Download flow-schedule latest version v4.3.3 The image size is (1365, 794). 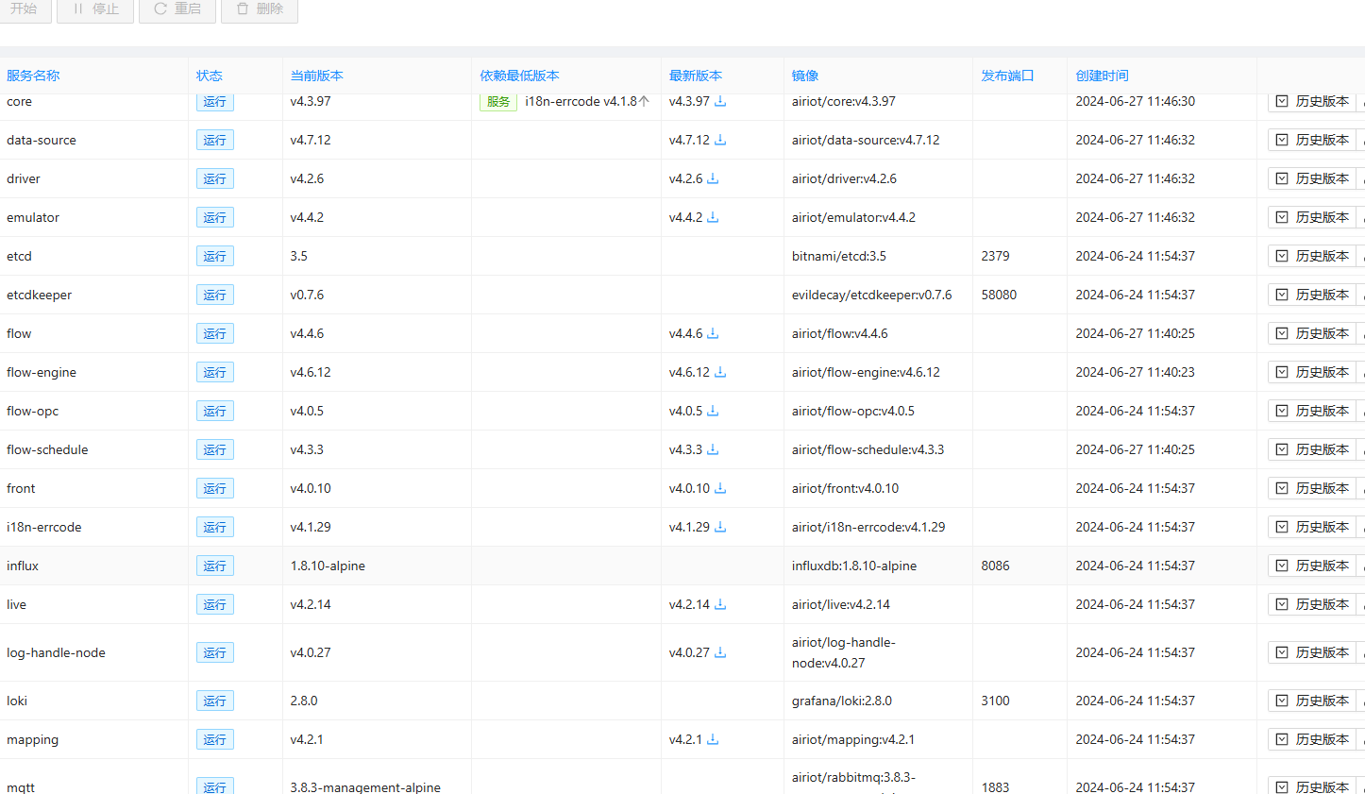click(x=713, y=449)
